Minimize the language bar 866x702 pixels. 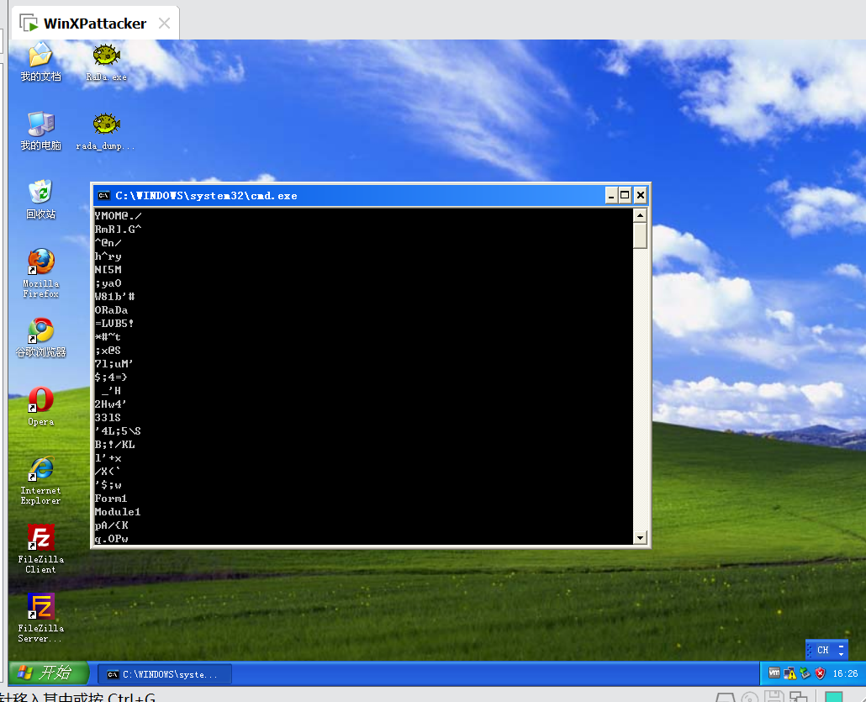[841, 646]
